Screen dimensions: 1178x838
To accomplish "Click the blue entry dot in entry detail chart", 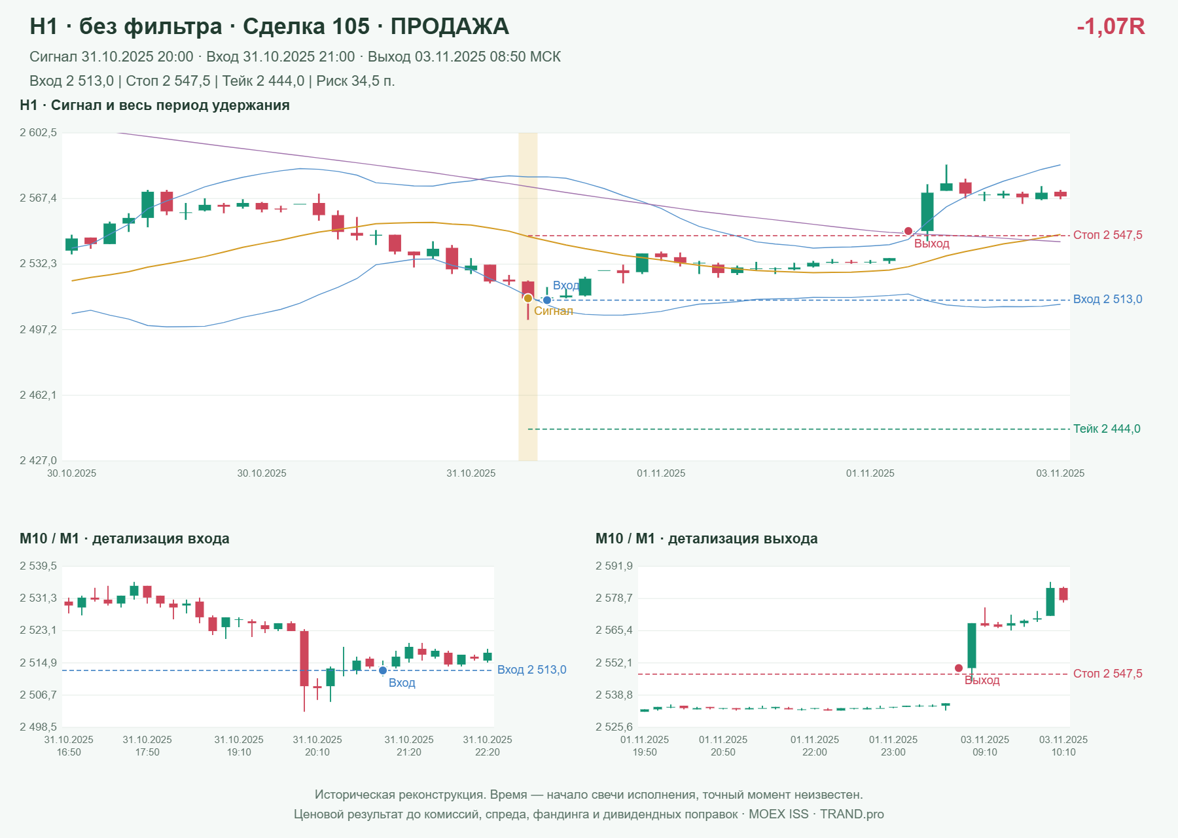I will click(383, 670).
